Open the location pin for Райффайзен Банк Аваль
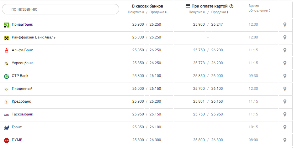 285,37
